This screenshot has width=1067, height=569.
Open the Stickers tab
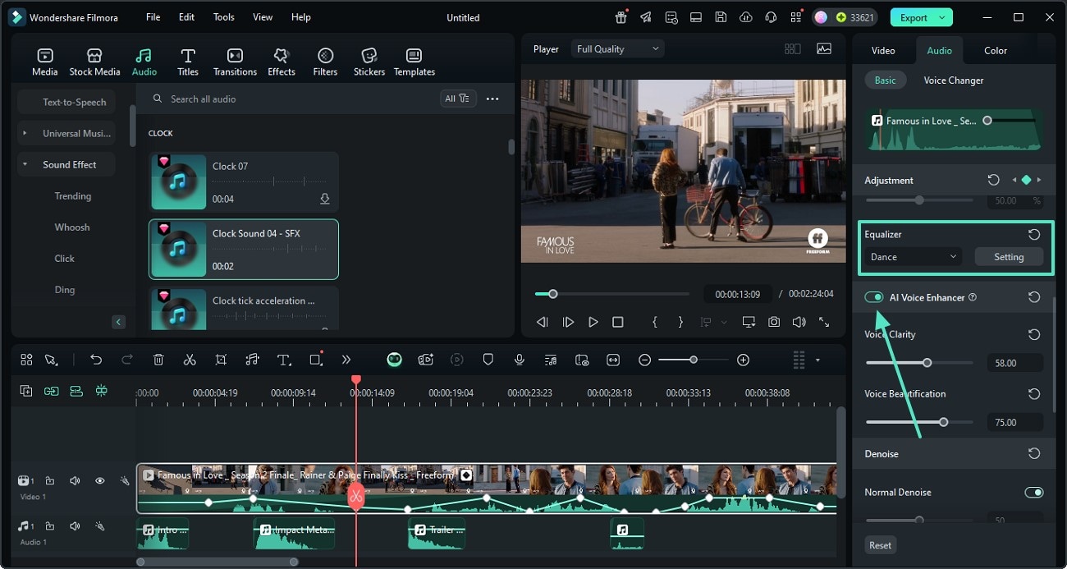coord(369,62)
